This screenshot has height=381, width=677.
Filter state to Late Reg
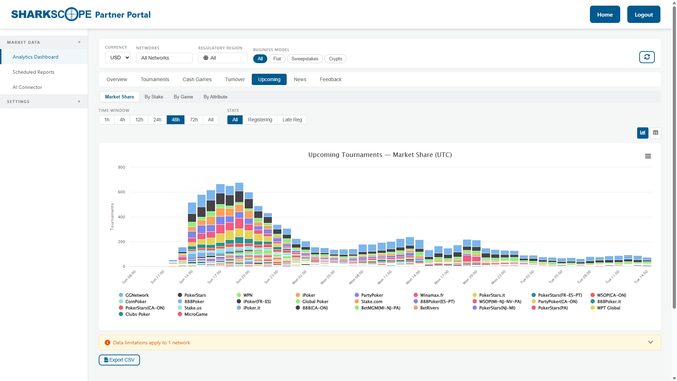coord(292,120)
